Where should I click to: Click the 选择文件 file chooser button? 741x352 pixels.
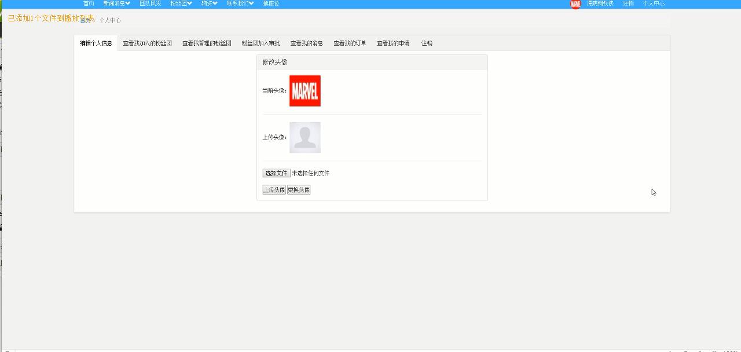[x=276, y=173]
